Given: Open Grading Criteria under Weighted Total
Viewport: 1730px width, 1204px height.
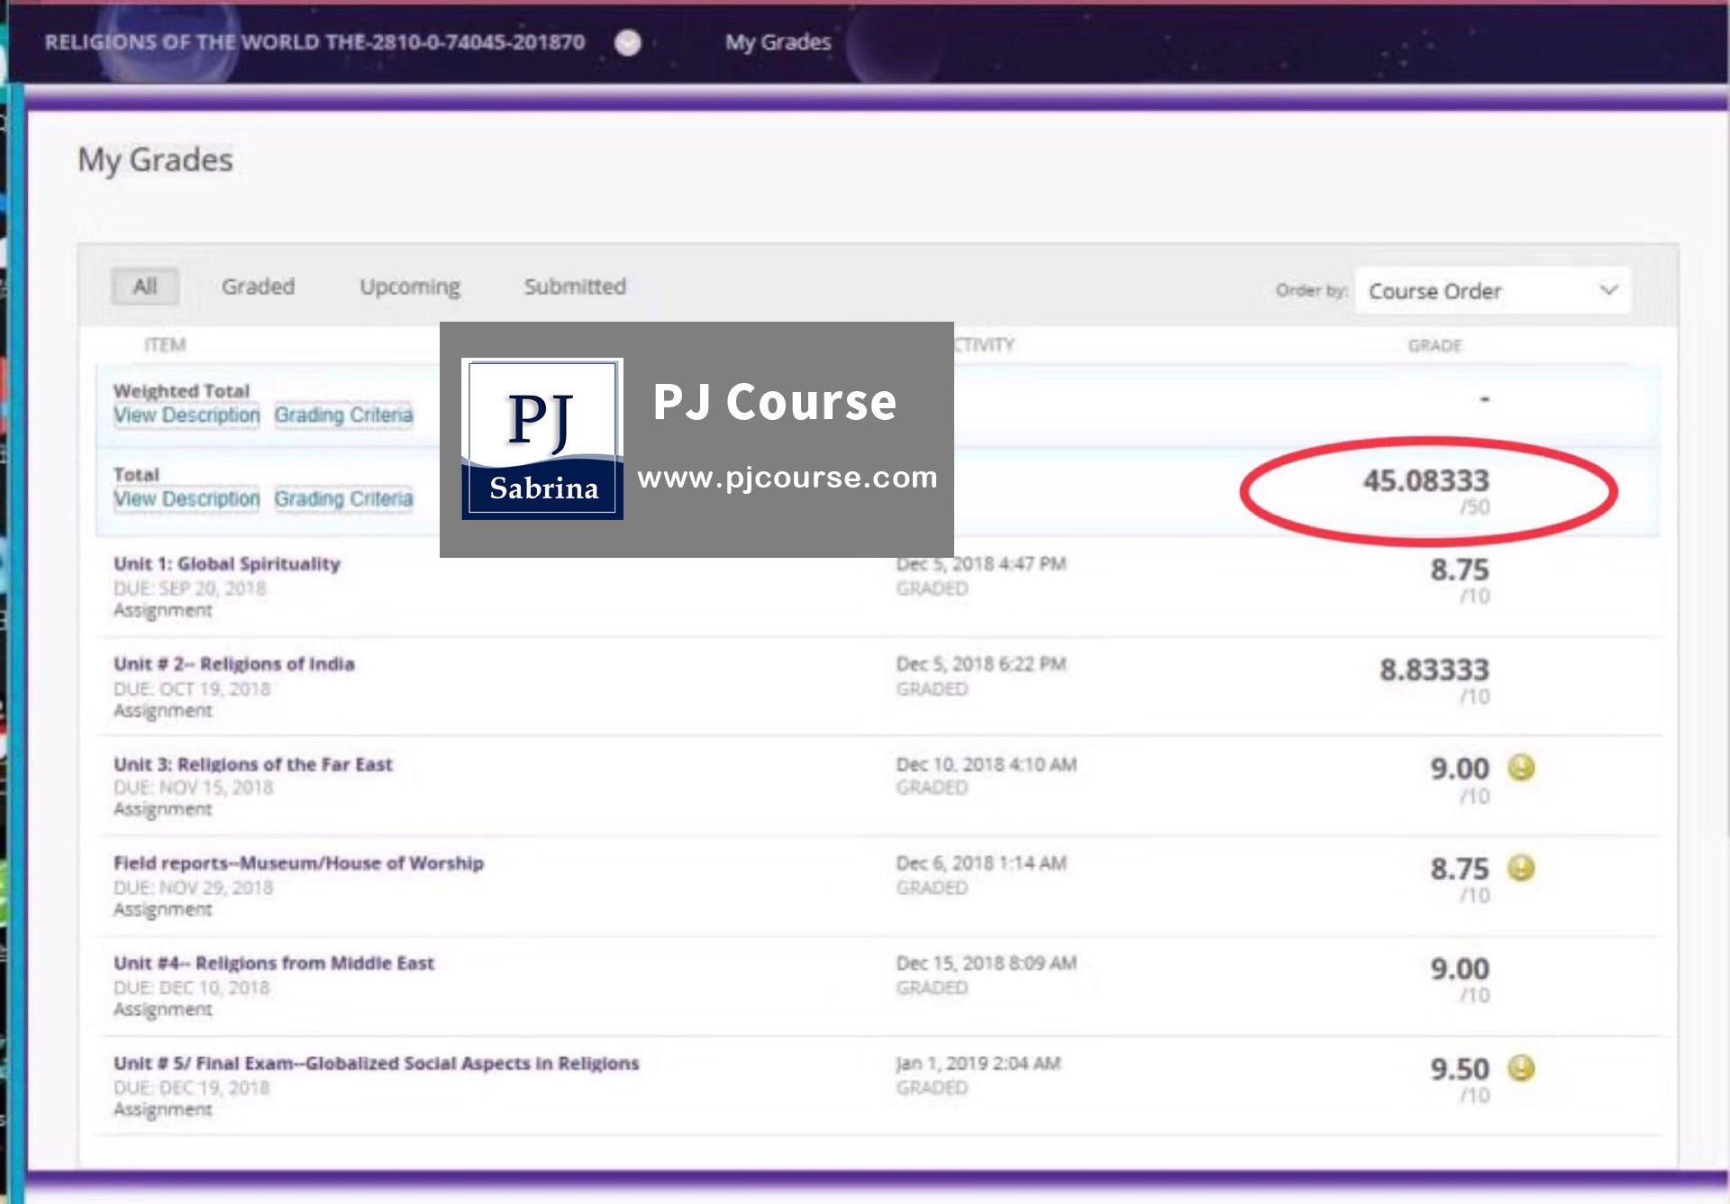Looking at the screenshot, I should tap(343, 415).
